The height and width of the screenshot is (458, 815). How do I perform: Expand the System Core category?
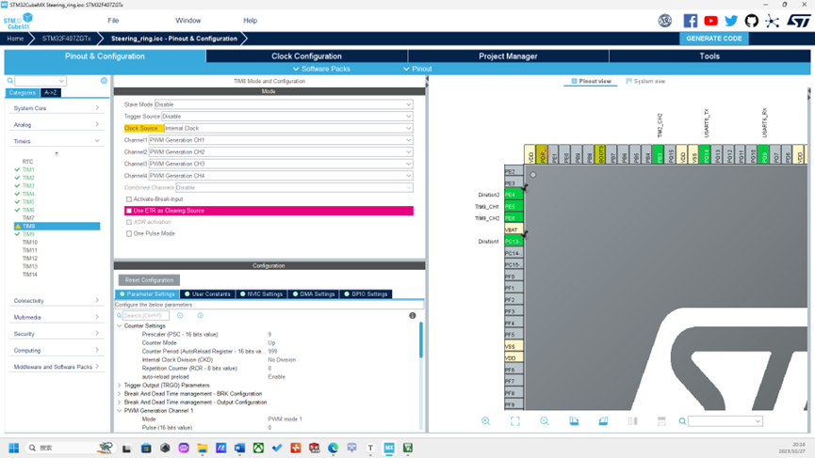57,108
